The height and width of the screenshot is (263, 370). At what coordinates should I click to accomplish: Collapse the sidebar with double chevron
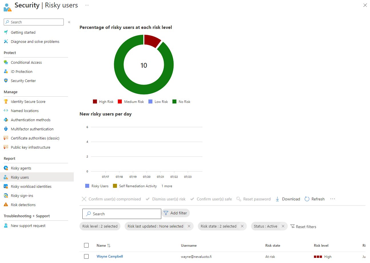coord(69,22)
